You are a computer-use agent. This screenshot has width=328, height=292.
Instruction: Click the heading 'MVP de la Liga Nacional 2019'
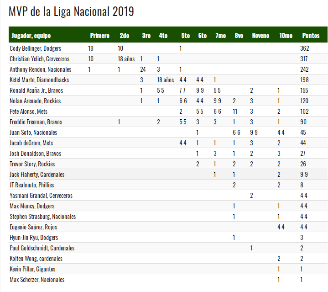click(x=71, y=11)
